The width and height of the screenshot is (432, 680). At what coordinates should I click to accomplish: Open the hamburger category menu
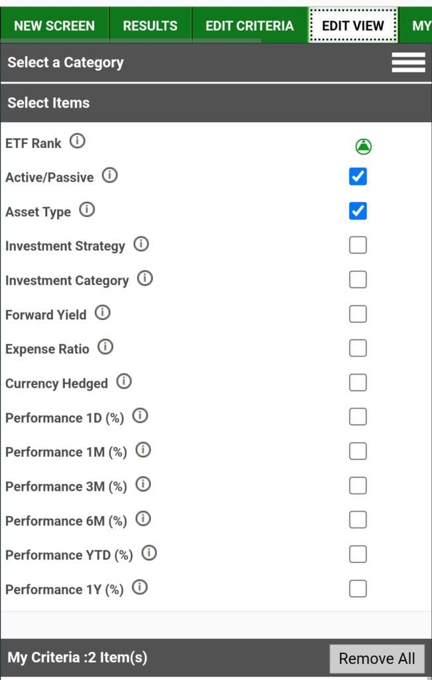click(x=408, y=62)
